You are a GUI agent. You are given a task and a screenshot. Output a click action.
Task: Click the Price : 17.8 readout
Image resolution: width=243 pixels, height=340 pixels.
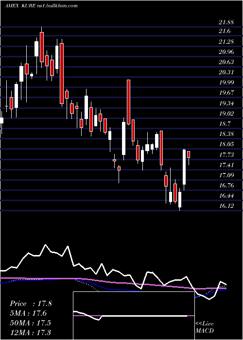pyautogui.click(x=31, y=304)
